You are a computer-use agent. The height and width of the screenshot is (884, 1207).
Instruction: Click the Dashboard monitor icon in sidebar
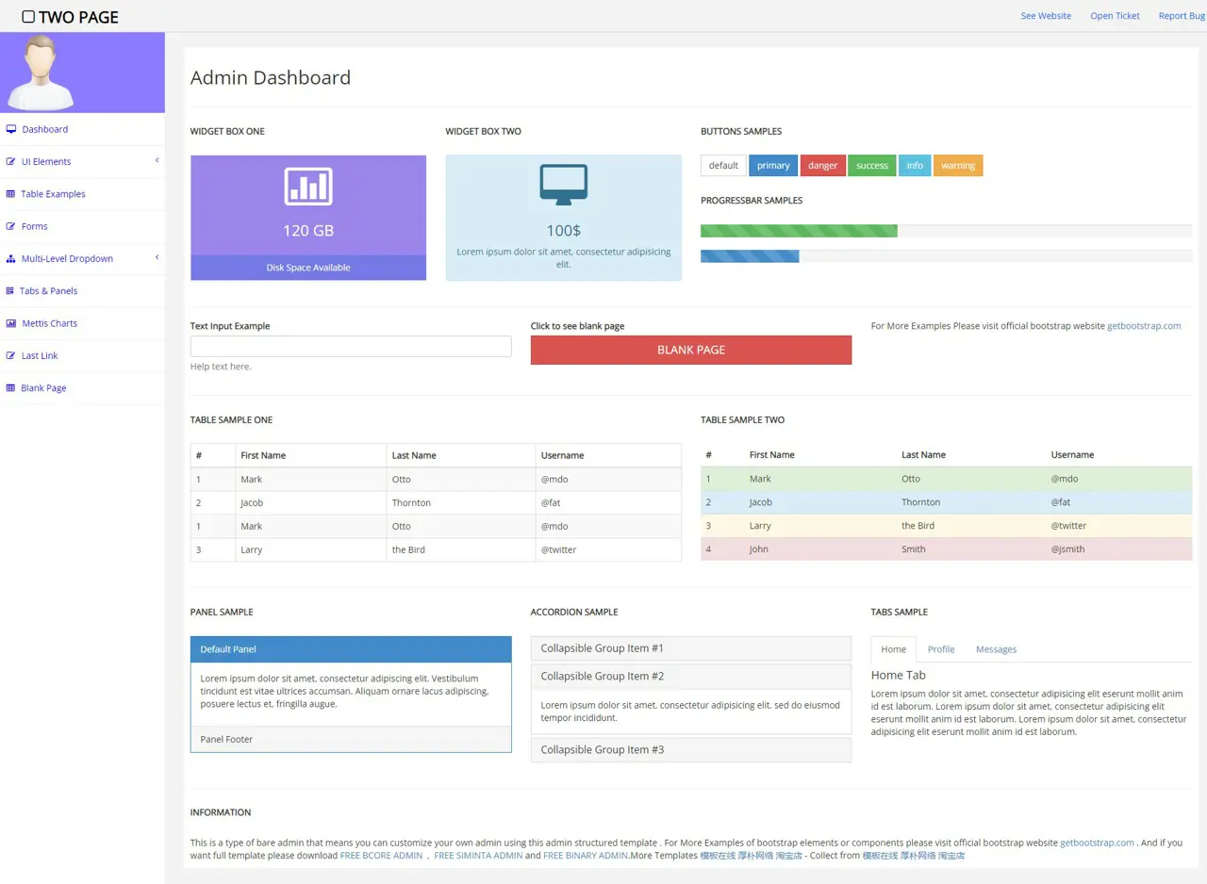11,129
